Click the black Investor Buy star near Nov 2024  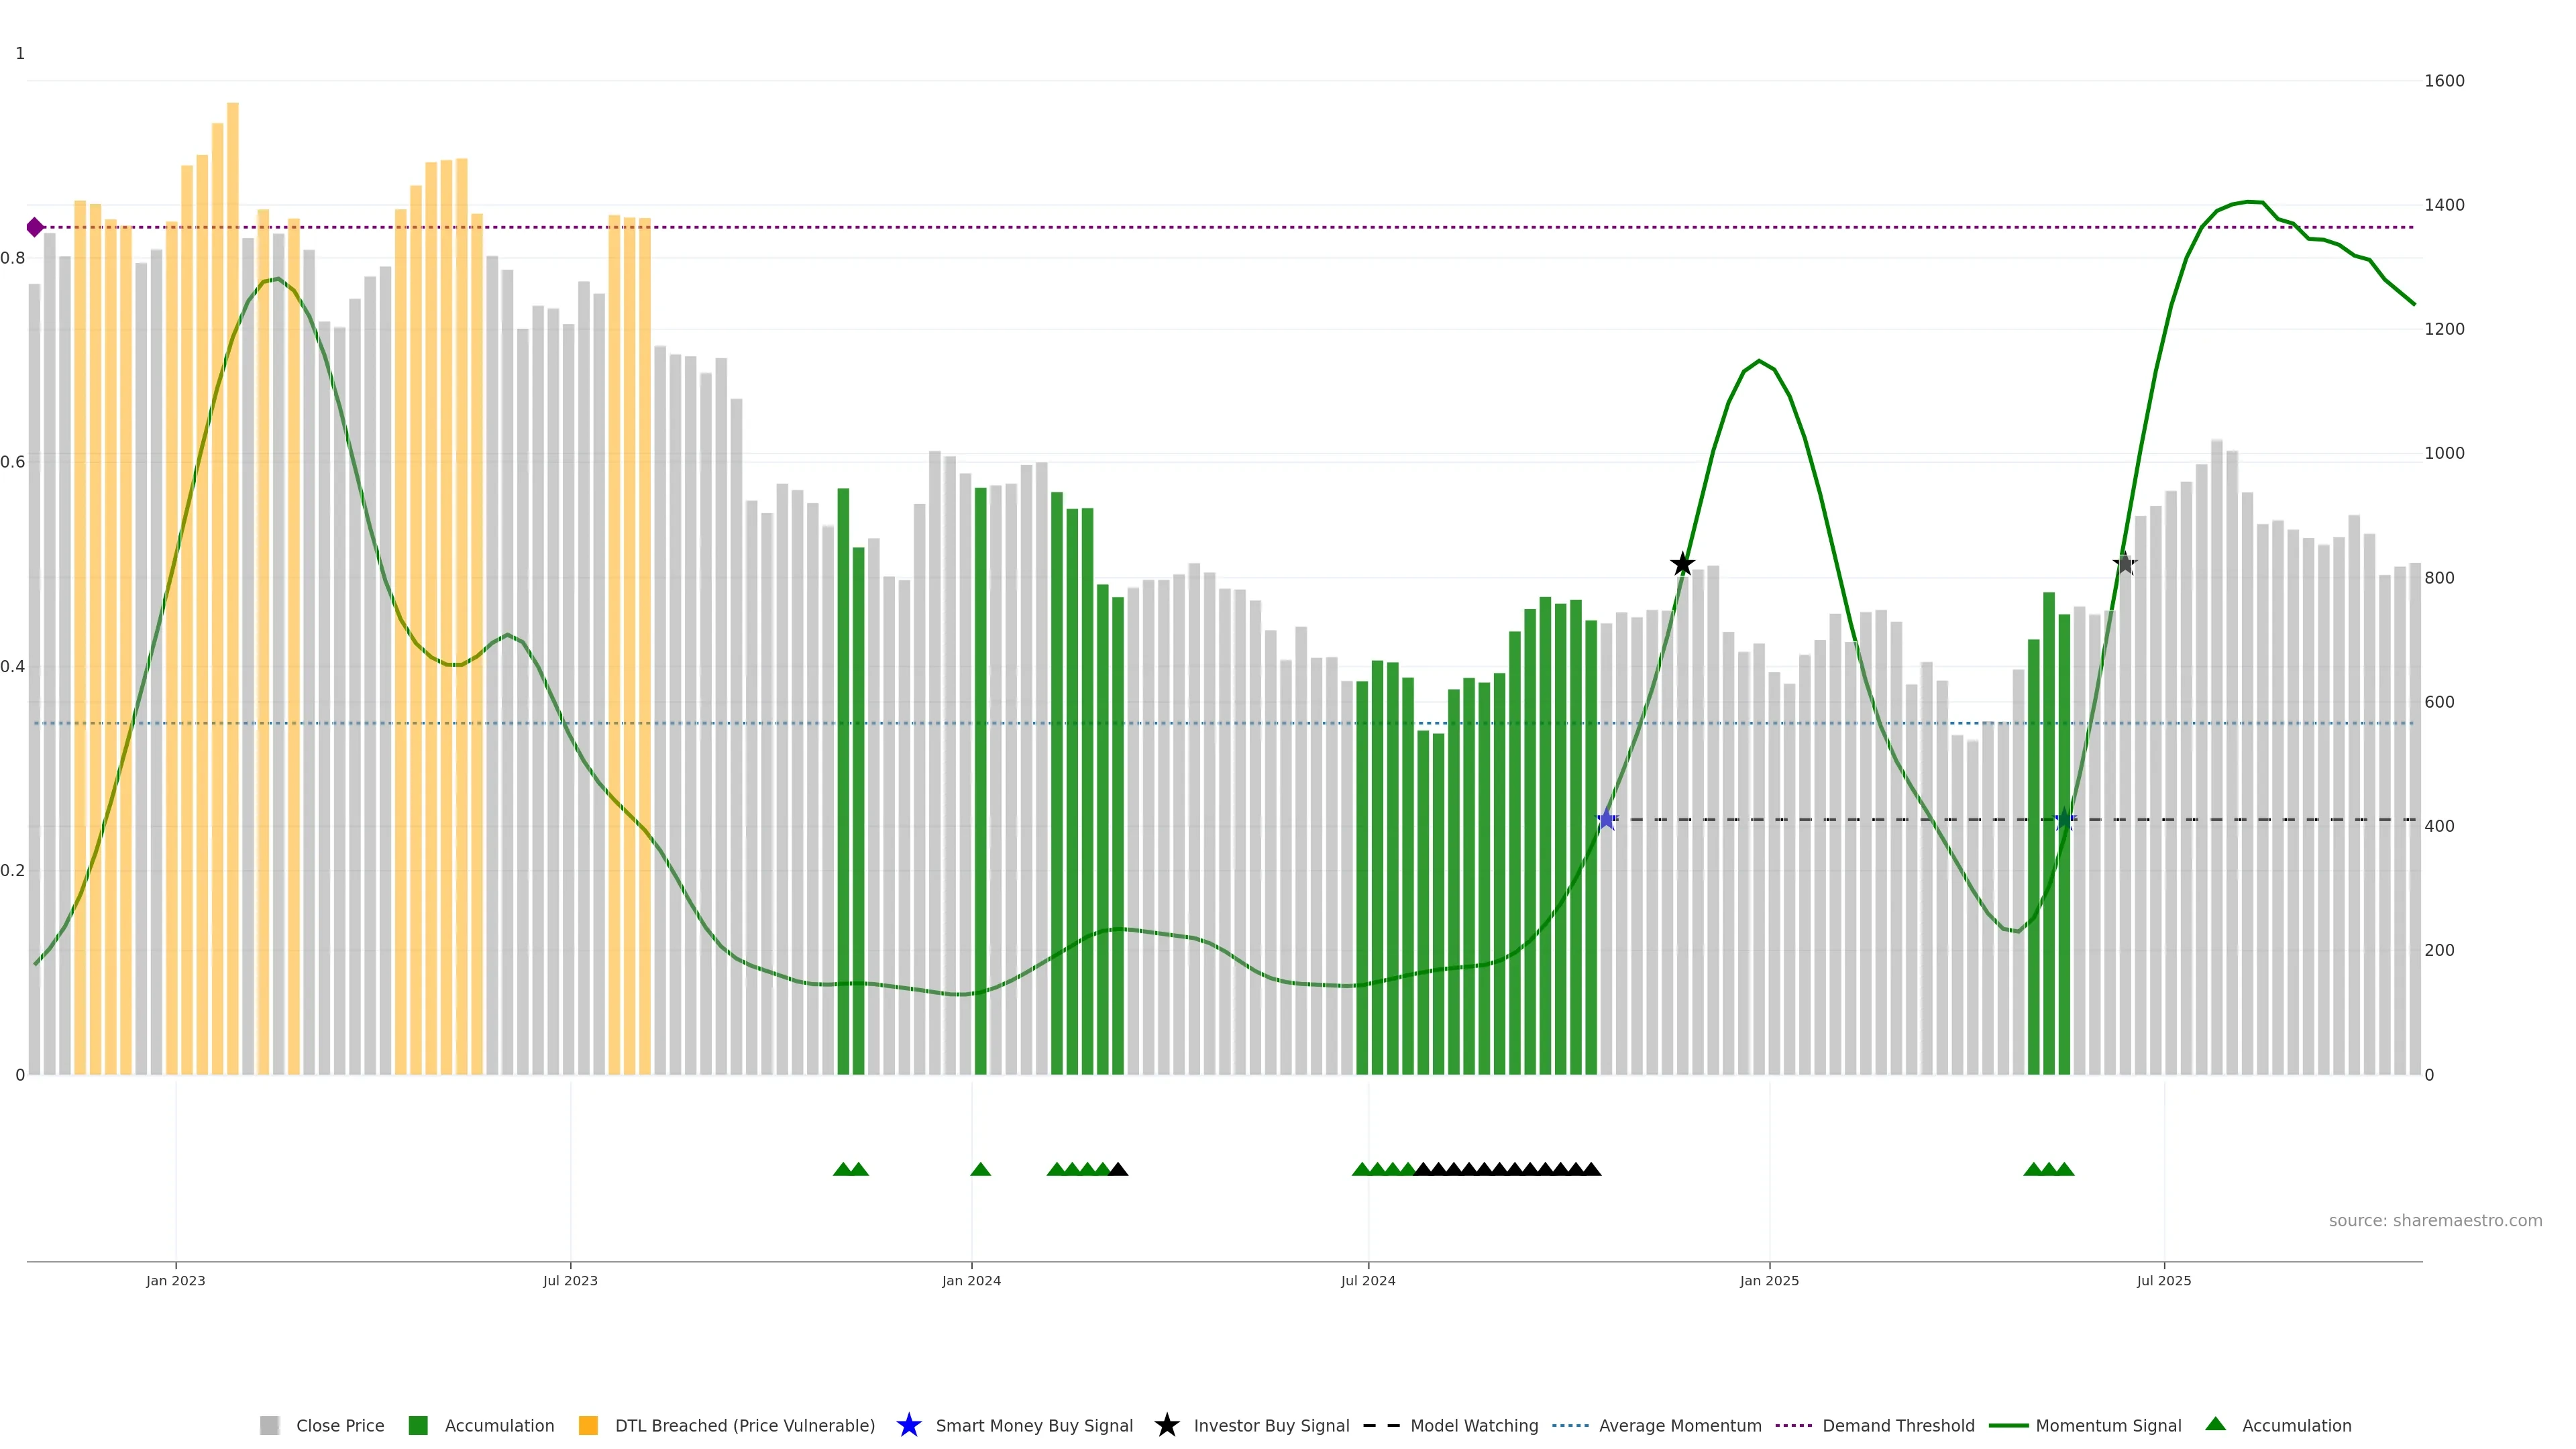pos(1683,565)
